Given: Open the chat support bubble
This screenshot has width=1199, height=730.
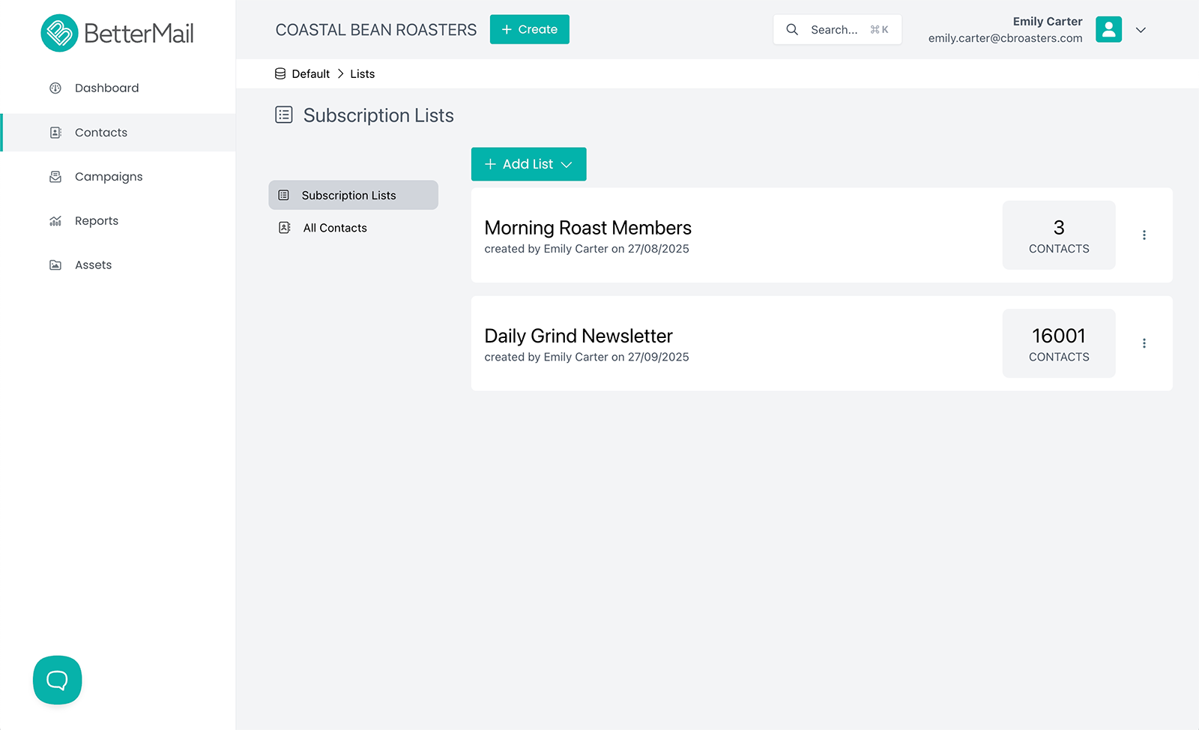Looking at the screenshot, I should [x=57, y=680].
